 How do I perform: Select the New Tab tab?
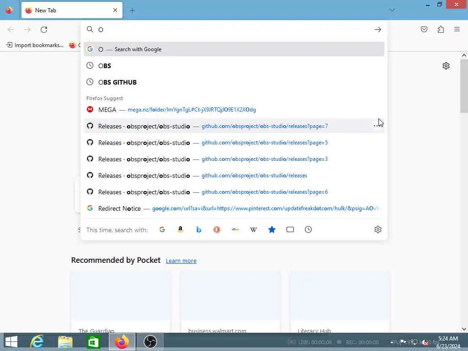pos(72,10)
